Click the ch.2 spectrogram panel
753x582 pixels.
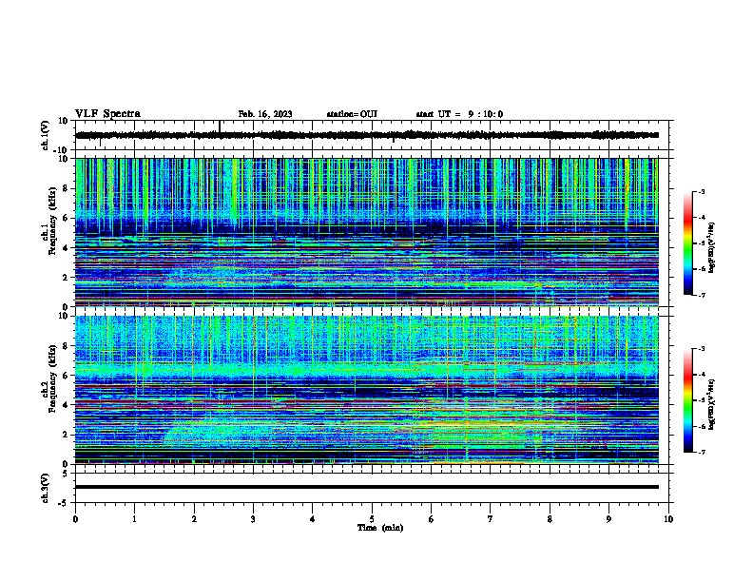tap(367, 390)
